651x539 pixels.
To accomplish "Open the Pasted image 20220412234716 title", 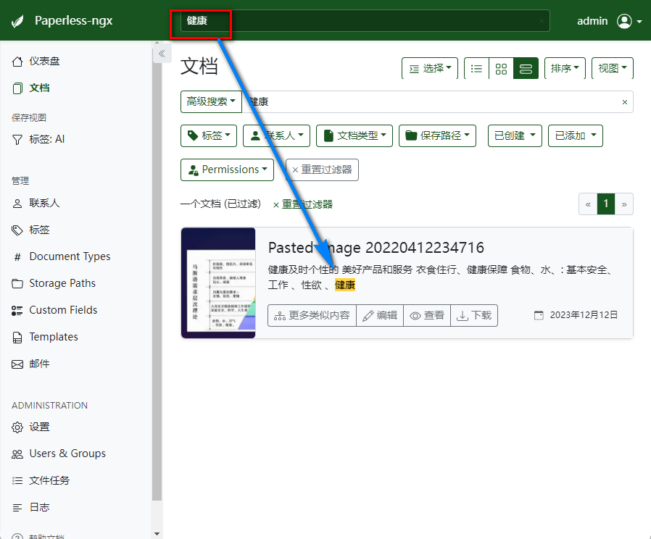I will coord(376,248).
